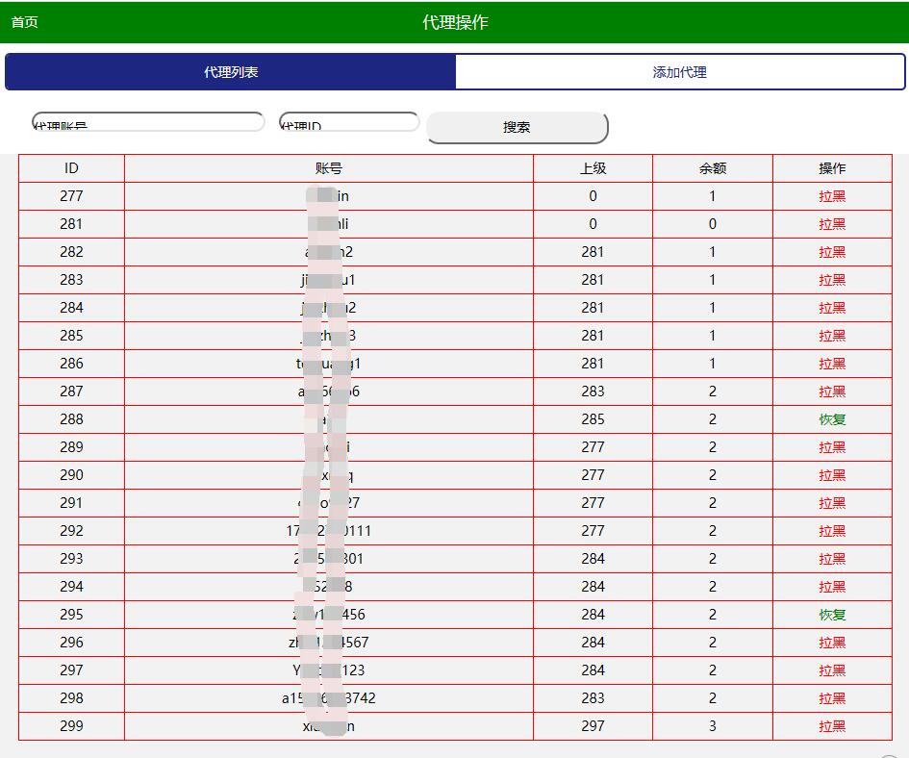Click the 搜索 button

tap(516, 127)
